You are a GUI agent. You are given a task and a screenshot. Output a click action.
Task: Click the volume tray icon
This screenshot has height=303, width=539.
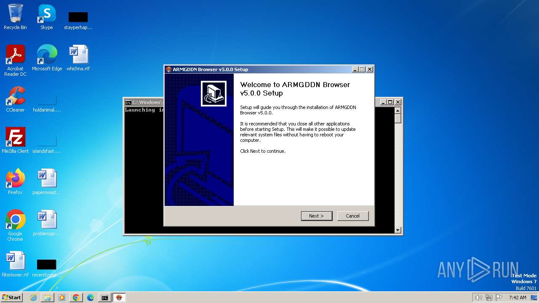point(478,298)
